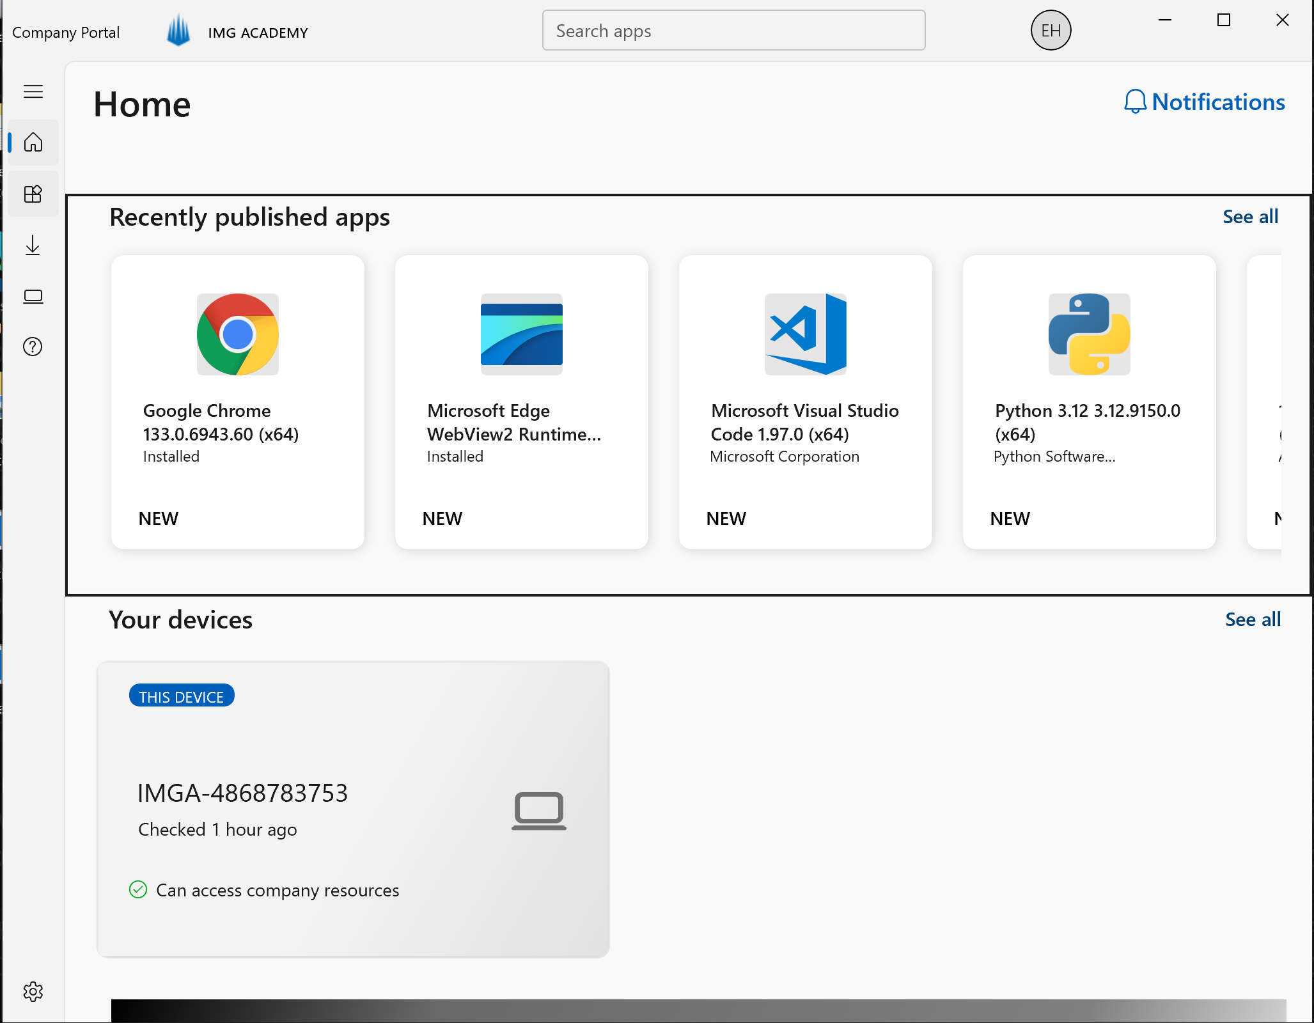Open Downloads & updates sidebar icon
Screen dimensions: 1314x1023
33,245
